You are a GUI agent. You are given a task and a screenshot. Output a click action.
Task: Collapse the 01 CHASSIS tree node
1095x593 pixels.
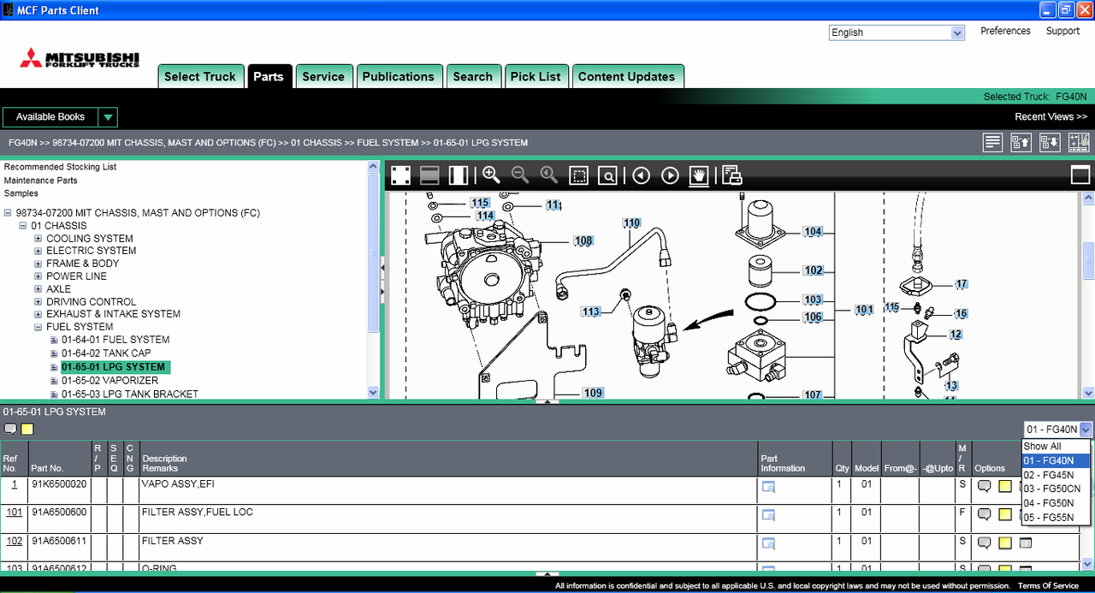23,226
